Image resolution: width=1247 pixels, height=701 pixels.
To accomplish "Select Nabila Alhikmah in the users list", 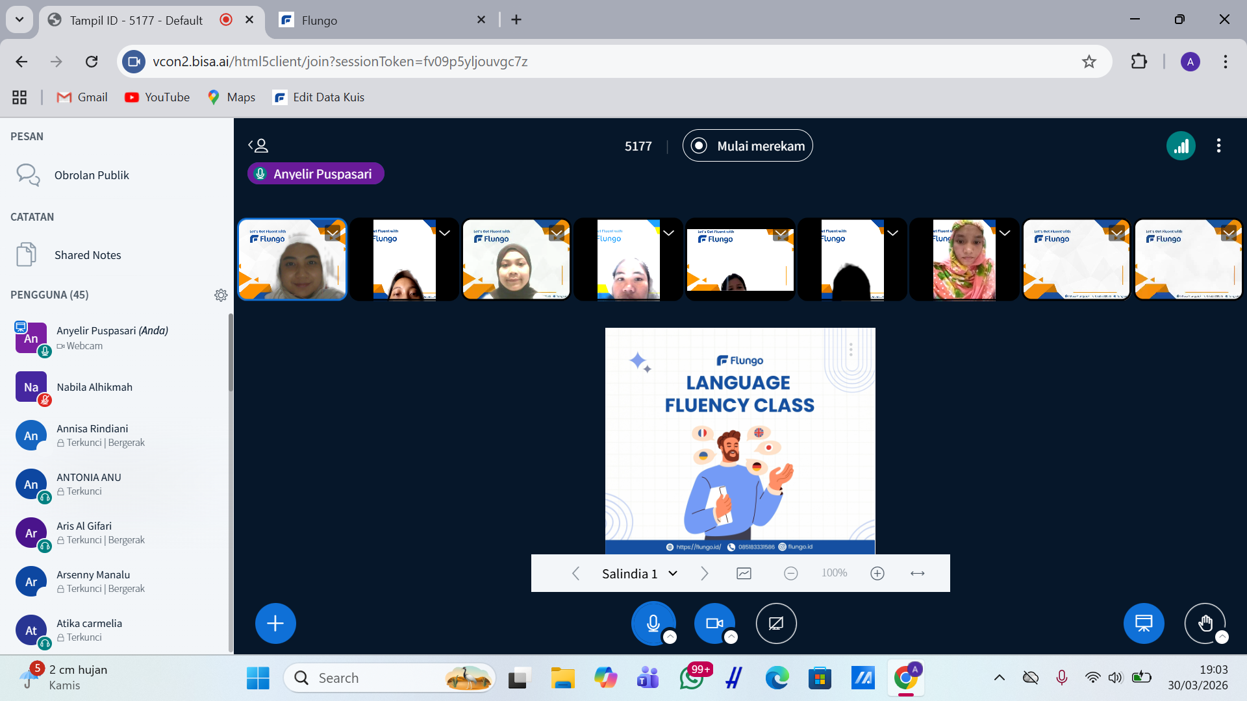I will (x=117, y=387).
